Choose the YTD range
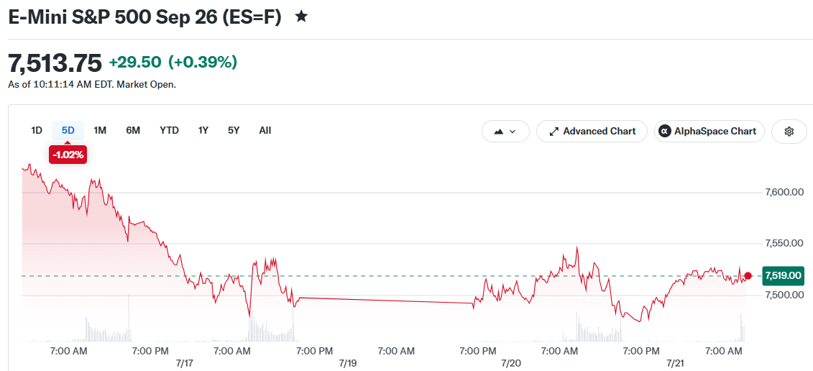Screen dimensions: 813x371 [169, 130]
